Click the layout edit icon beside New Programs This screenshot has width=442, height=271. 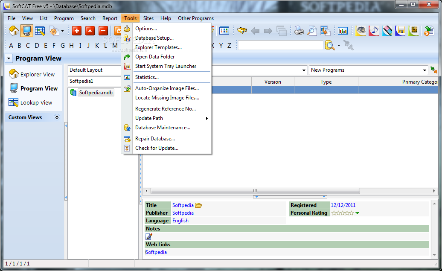click(x=433, y=70)
